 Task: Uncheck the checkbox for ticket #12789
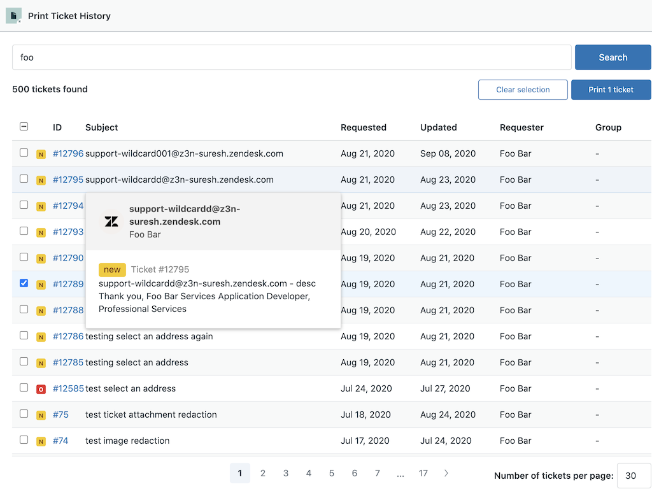tap(24, 283)
